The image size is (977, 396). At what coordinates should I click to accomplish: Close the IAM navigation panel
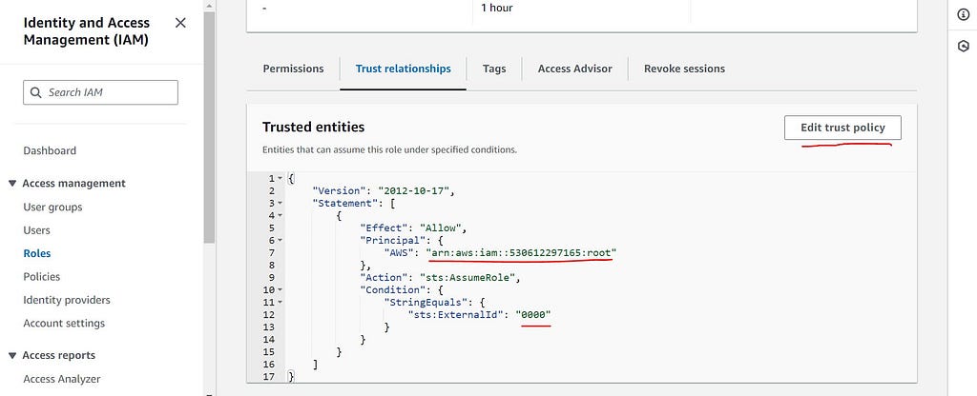pos(180,23)
